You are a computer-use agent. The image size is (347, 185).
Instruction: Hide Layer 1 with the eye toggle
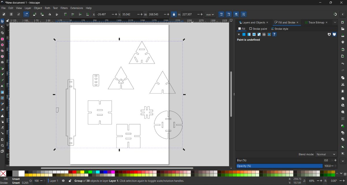click(x=63, y=181)
